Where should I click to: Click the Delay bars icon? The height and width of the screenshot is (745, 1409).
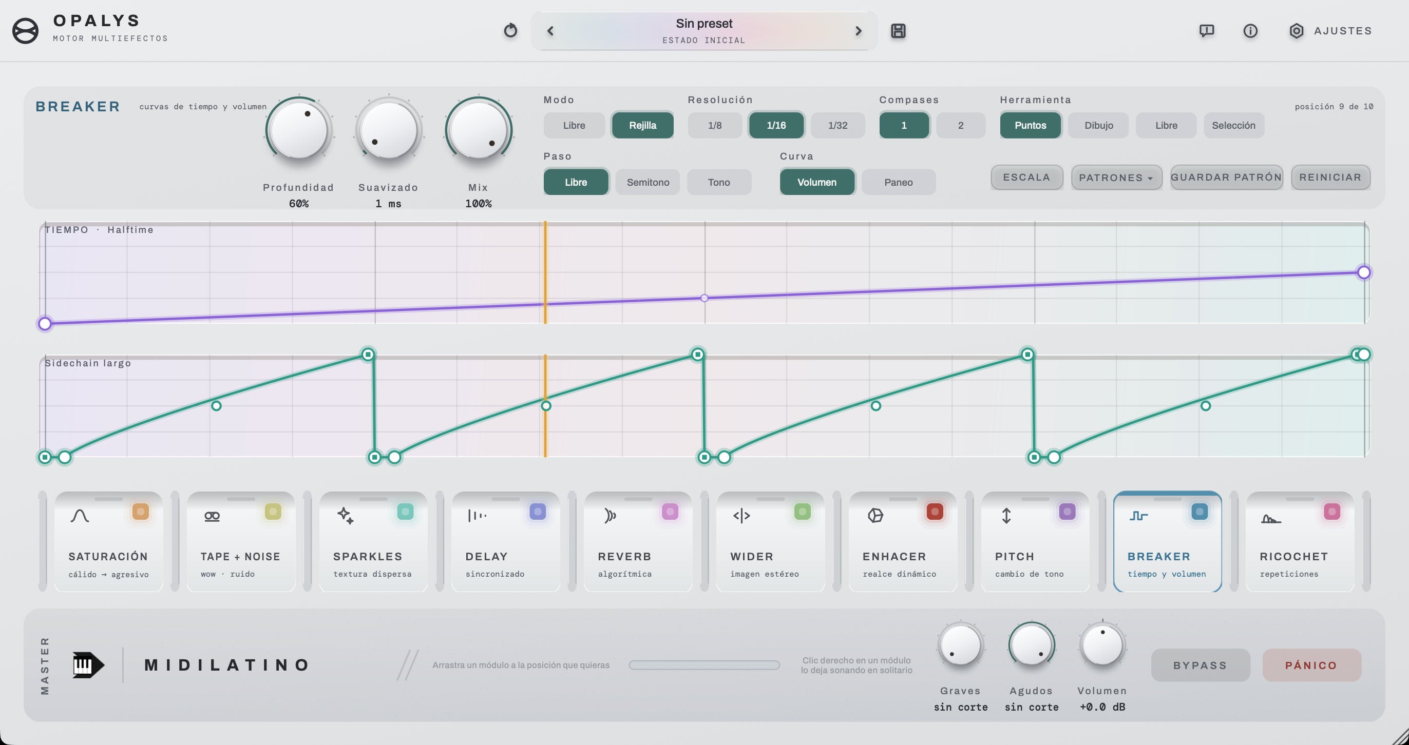(477, 516)
